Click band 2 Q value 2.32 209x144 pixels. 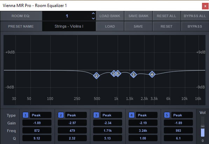coord(72,138)
